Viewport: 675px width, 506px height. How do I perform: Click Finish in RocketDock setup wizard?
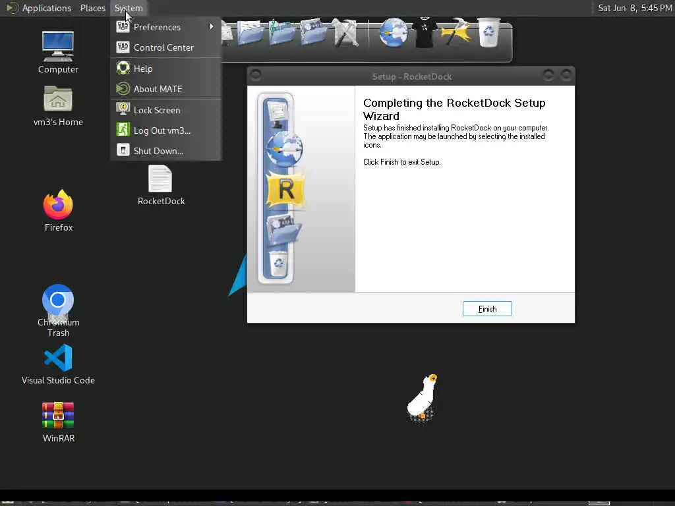(x=487, y=308)
